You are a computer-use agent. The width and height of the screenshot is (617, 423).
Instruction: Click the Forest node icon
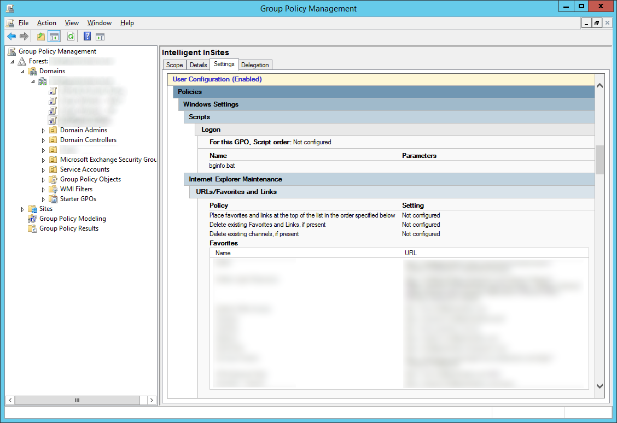coord(22,61)
